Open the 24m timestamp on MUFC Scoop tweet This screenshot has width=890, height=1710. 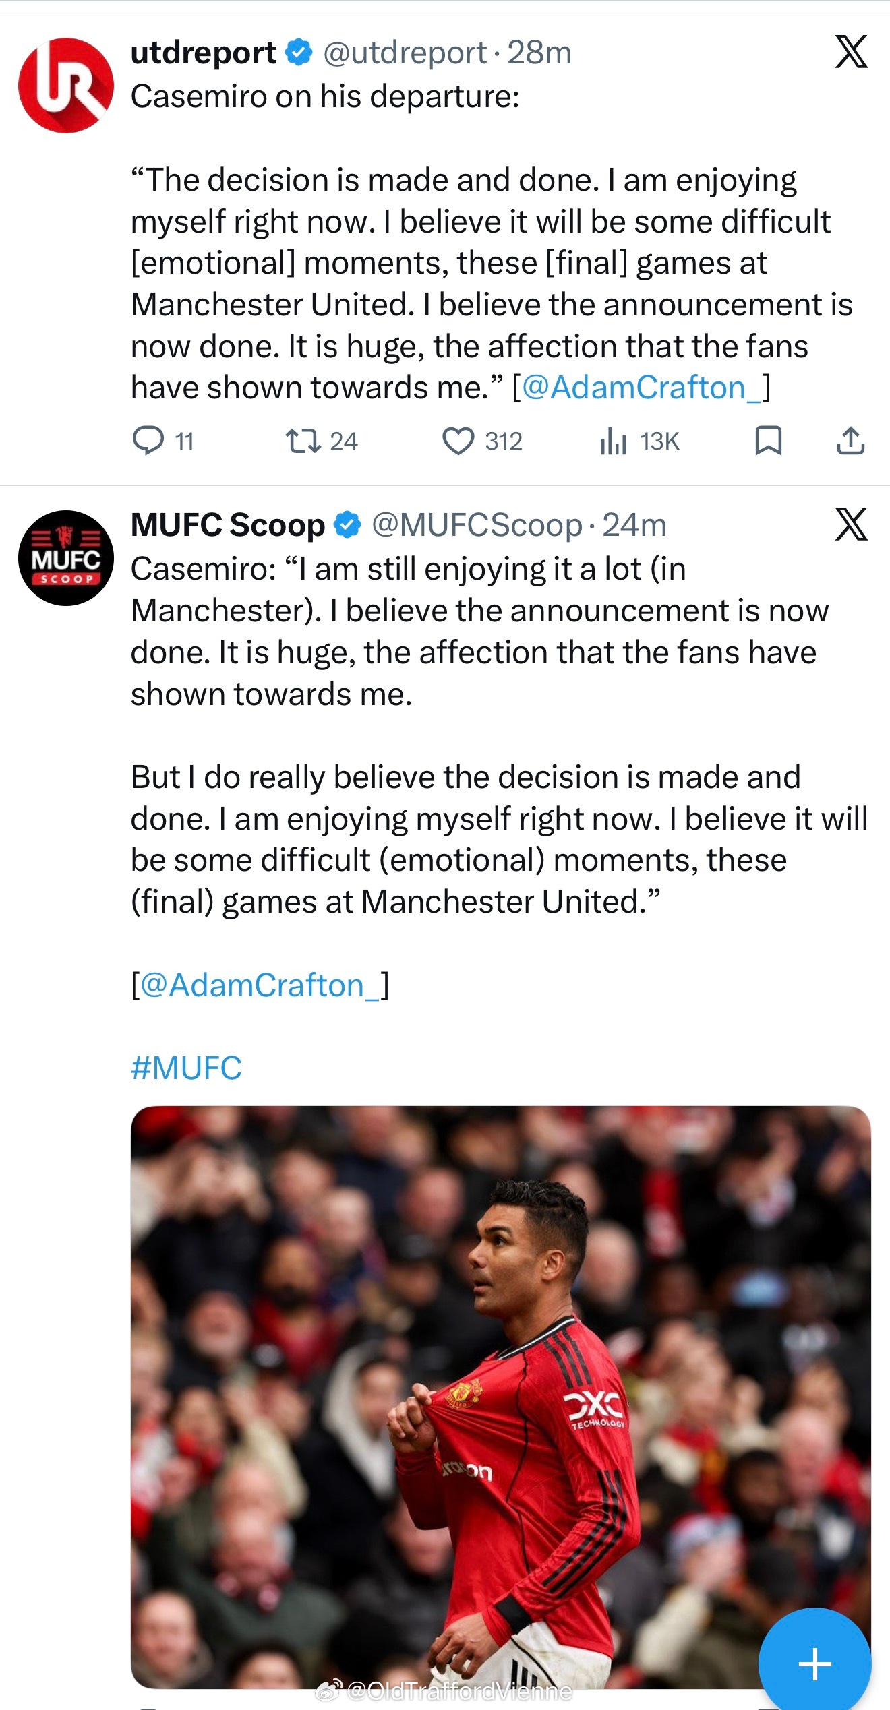click(x=634, y=525)
